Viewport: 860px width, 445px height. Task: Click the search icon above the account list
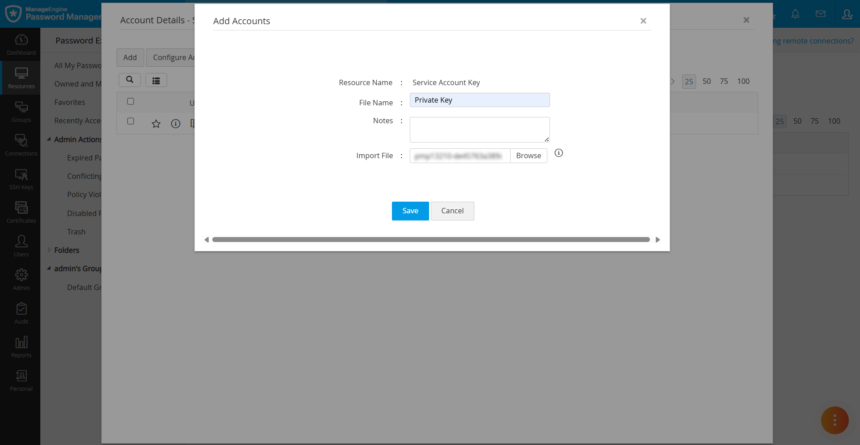point(129,80)
